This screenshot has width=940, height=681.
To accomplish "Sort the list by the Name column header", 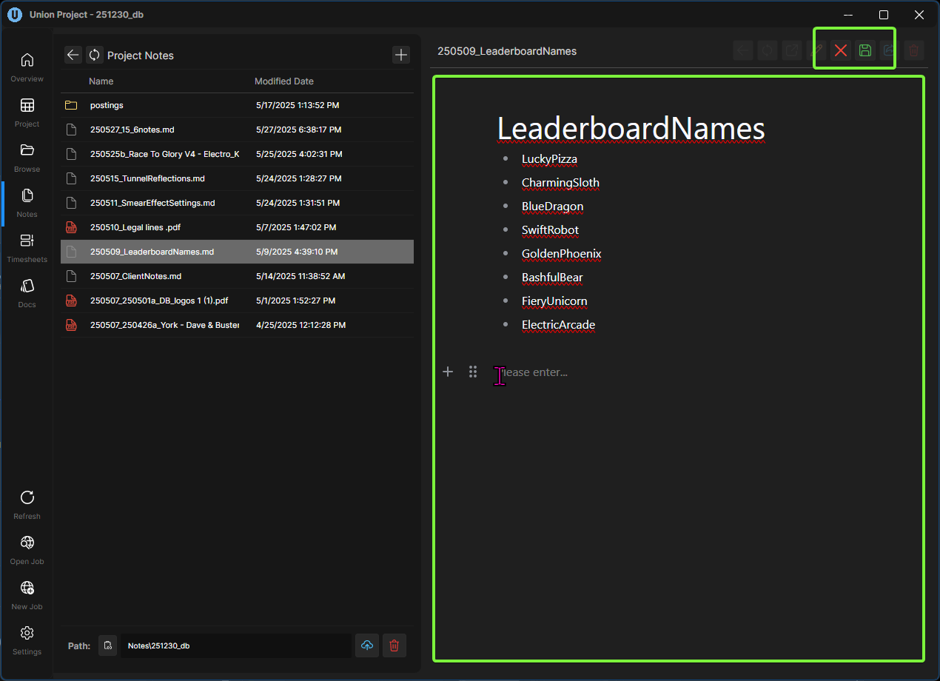I will [101, 81].
